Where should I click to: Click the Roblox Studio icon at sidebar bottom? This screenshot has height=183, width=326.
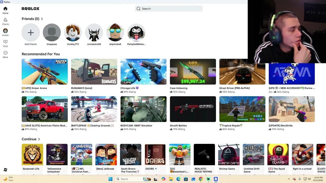5,170
